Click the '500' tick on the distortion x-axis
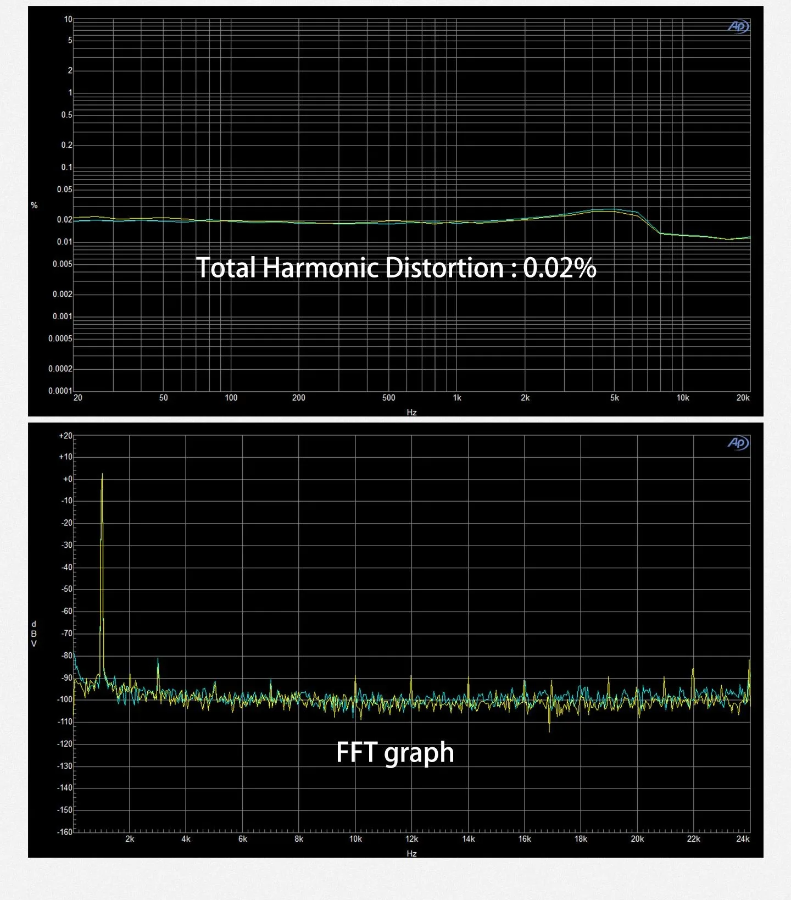Image resolution: width=791 pixels, height=900 pixels. pyautogui.click(x=388, y=397)
